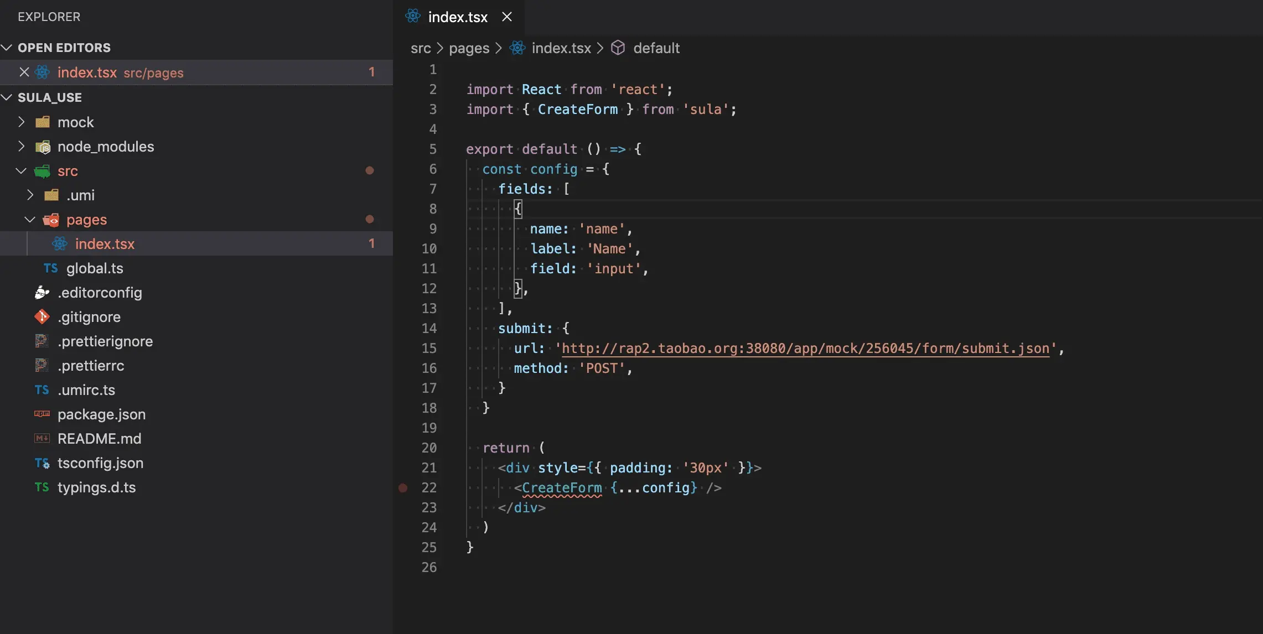
Task: Click the pages breadcrumb segment
Action: (x=469, y=48)
